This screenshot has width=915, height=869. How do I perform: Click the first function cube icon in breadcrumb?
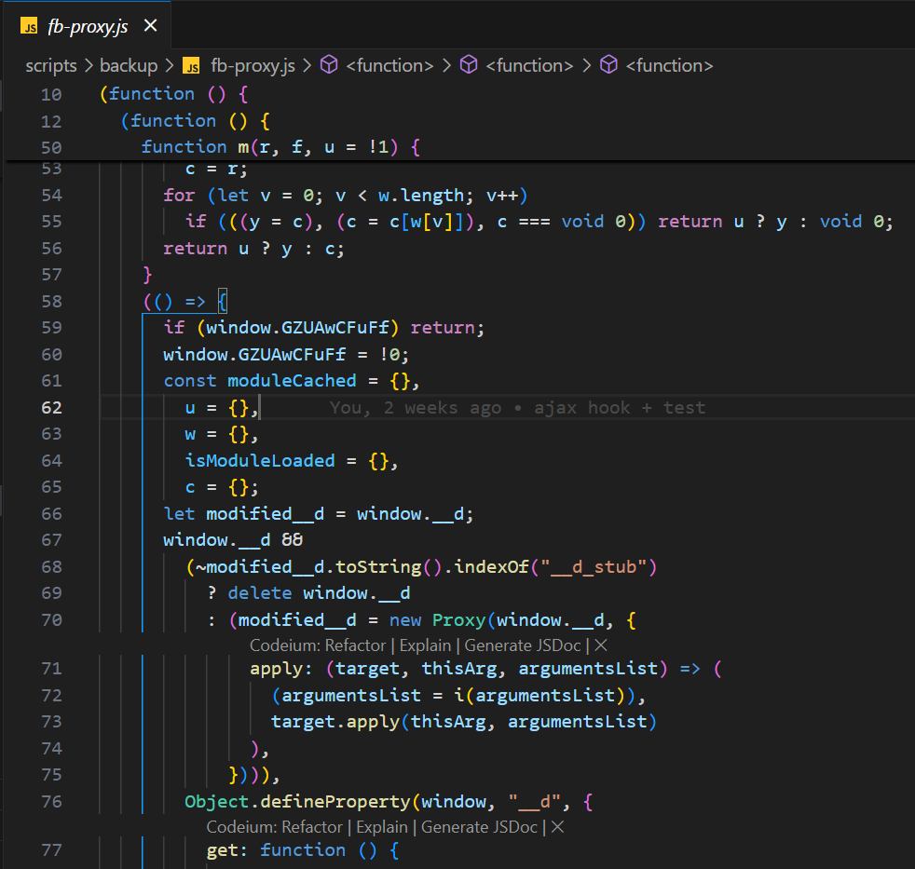(x=329, y=65)
